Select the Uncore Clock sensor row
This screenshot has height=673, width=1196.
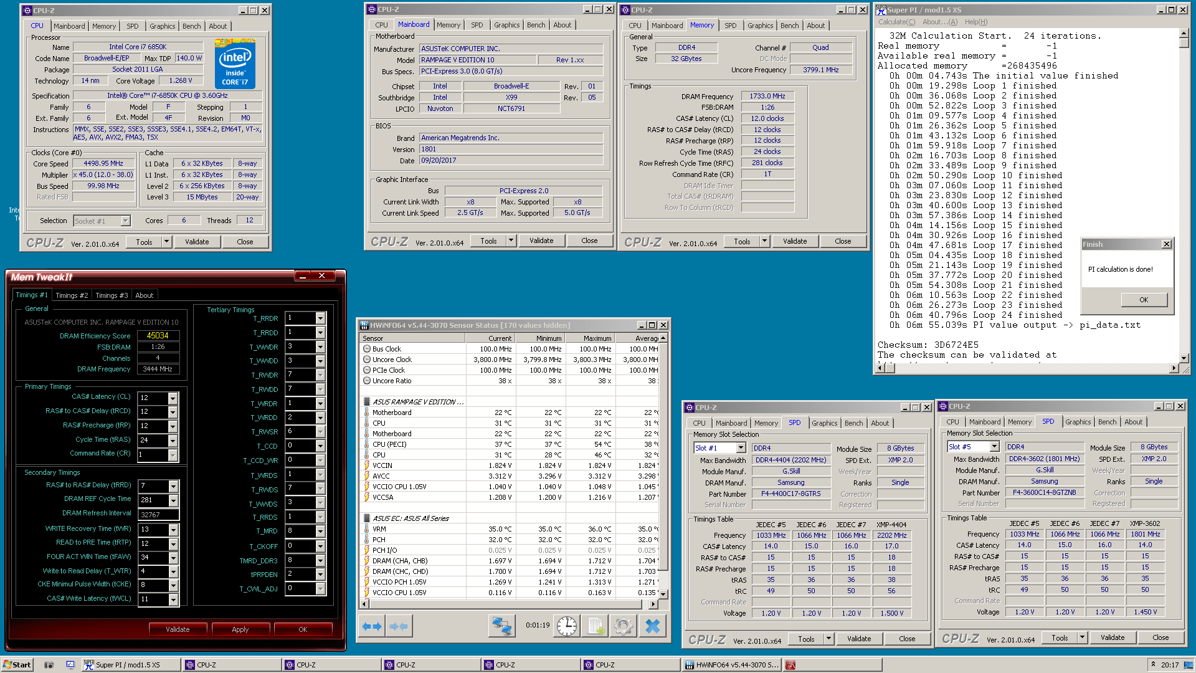510,360
